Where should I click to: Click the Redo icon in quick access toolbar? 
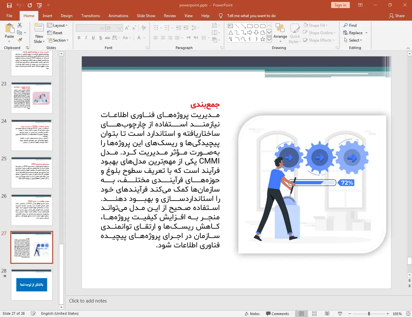(30, 5)
